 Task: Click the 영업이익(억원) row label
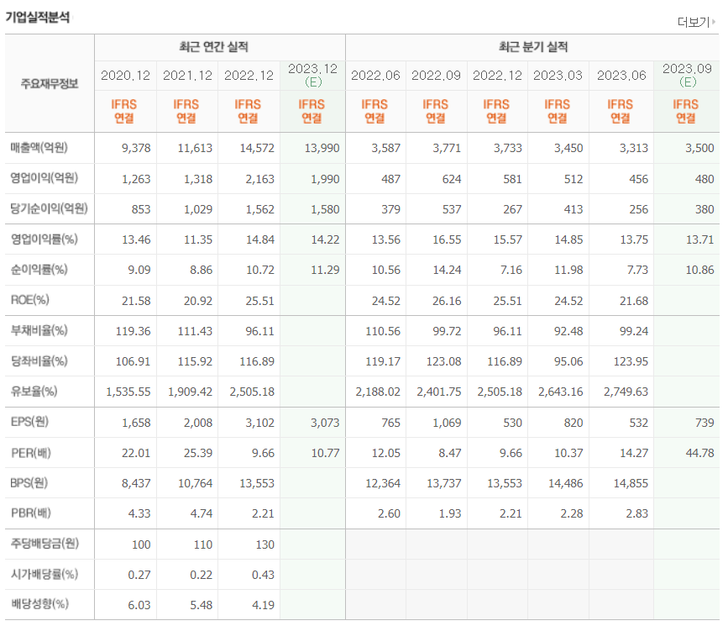tap(45, 177)
